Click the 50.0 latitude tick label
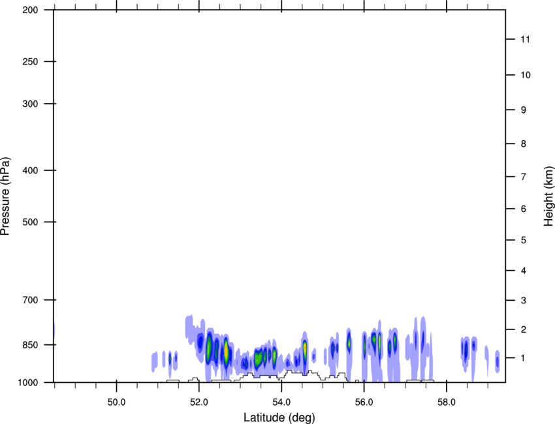 point(116,402)
